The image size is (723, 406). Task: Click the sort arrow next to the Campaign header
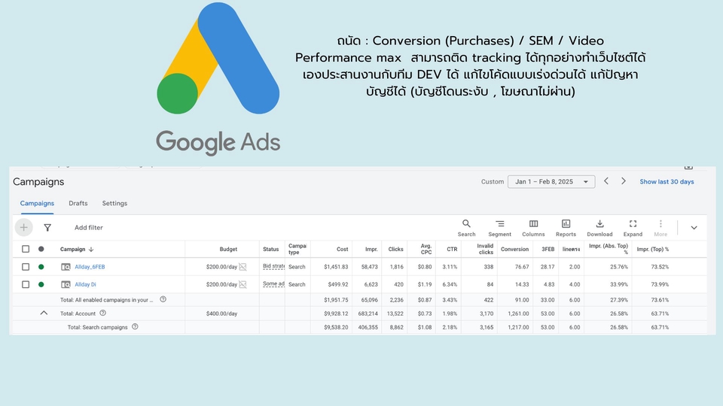[x=91, y=249]
